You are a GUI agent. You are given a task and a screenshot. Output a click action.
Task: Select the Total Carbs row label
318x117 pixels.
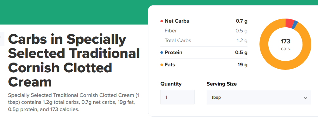coord(178,41)
